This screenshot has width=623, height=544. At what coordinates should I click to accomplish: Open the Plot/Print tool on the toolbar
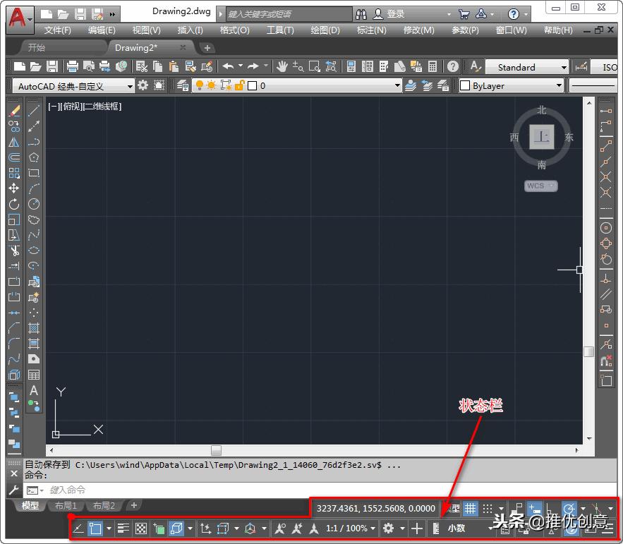point(73,66)
